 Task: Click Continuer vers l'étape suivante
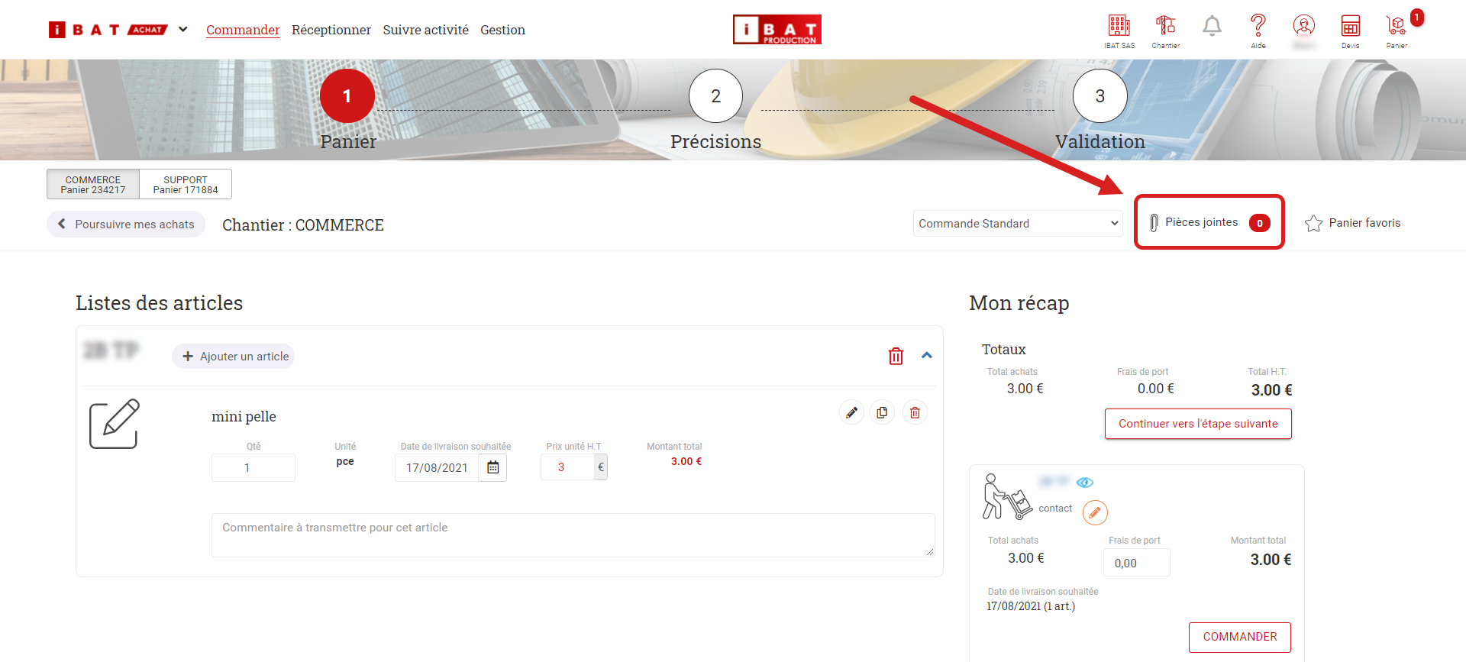pyautogui.click(x=1197, y=424)
